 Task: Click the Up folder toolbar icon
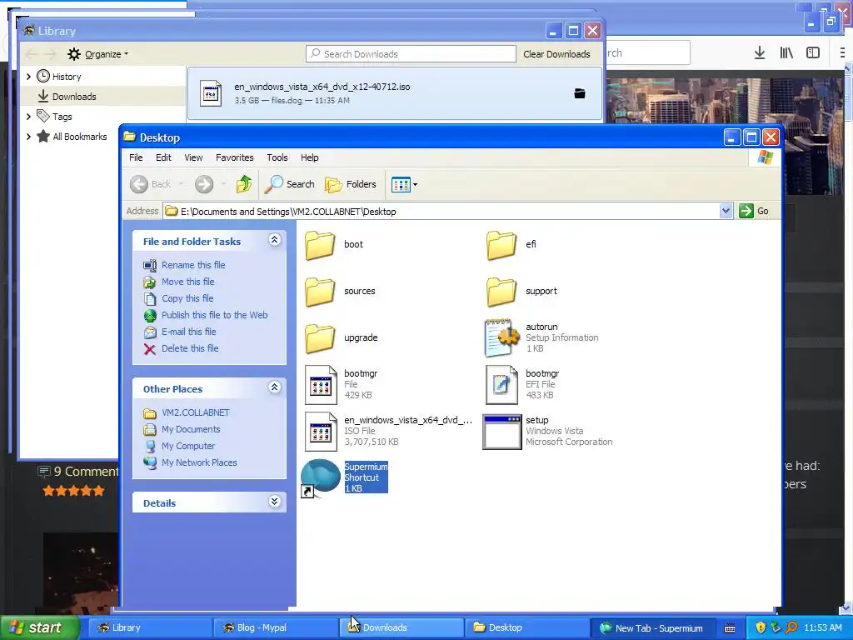(x=244, y=184)
